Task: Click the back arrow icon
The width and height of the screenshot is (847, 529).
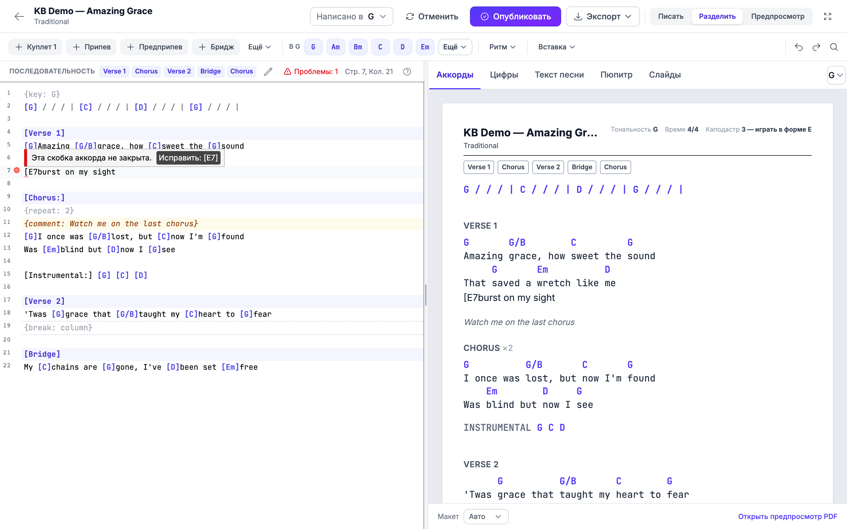Action: [19, 16]
